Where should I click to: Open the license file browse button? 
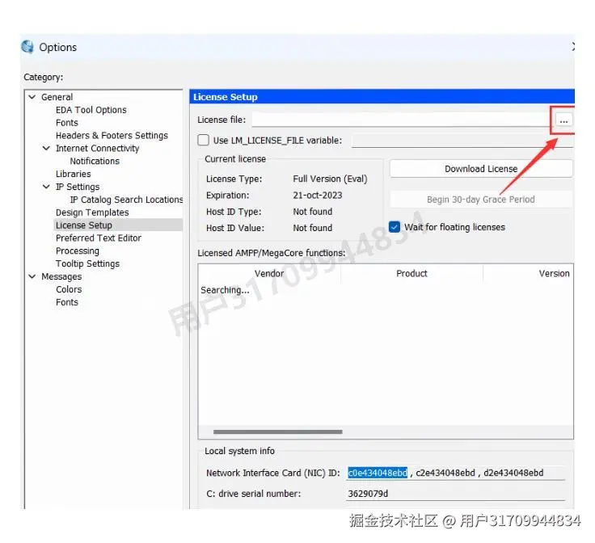[563, 121]
